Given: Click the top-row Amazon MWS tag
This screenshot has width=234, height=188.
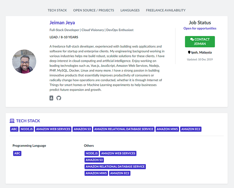Looking at the screenshot, I should point(167,129).
